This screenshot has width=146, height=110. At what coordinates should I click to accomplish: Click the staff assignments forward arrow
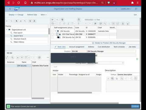[57, 20]
